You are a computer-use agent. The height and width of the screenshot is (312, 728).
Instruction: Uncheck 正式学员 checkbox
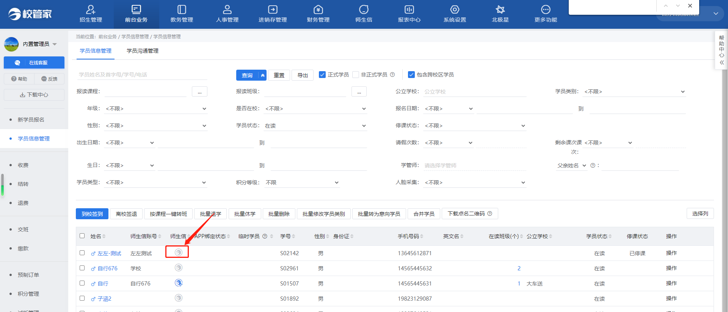click(x=322, y=75)
